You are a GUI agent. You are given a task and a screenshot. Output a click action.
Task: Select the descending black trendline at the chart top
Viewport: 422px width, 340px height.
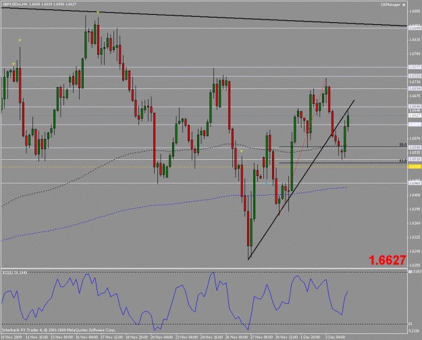pyautogui.click(x=204, y=17)
